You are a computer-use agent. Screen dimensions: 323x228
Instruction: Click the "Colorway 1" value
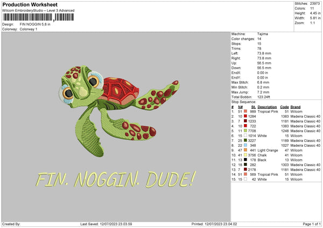tap(29, 29)
